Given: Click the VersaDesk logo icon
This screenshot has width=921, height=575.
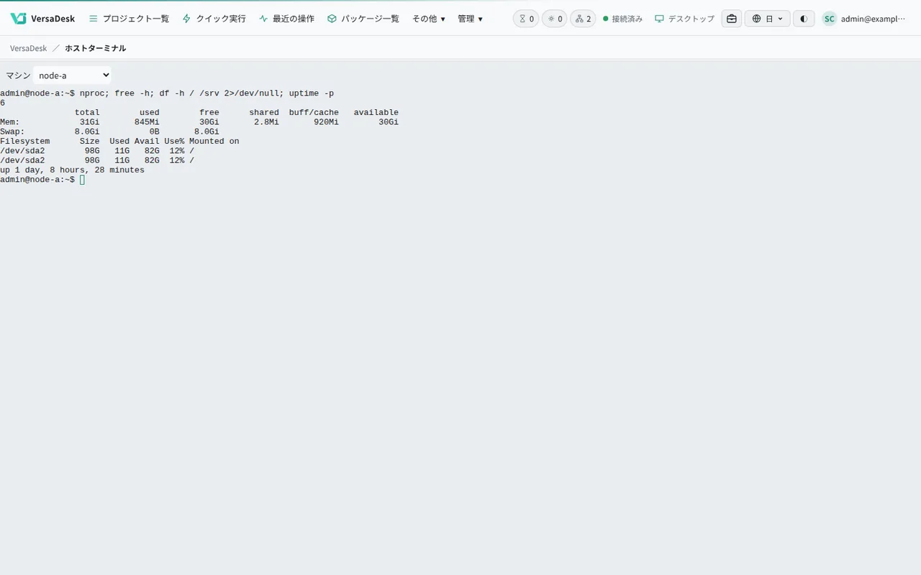Looking at the screenshot, I should point(18,19).
